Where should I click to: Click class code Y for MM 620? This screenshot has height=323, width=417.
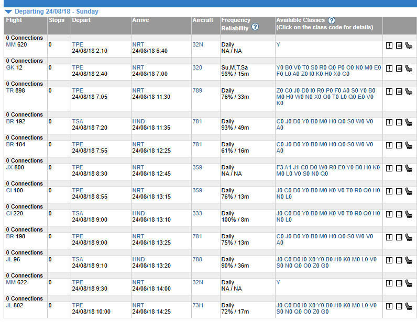click(x=278, y=44)
